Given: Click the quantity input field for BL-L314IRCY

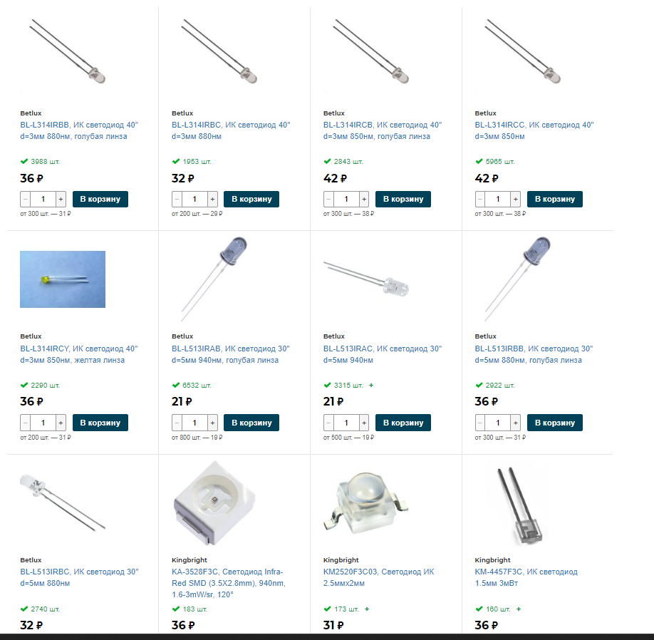Looking at the screenshot, I should pyautogui.click(x=43, y=423).
